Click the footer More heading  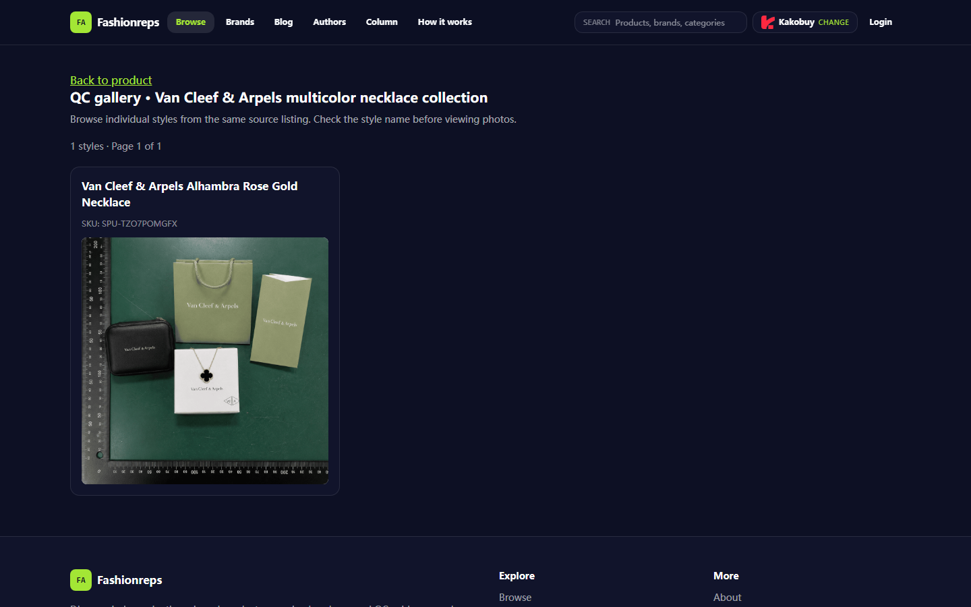point(726,576)
